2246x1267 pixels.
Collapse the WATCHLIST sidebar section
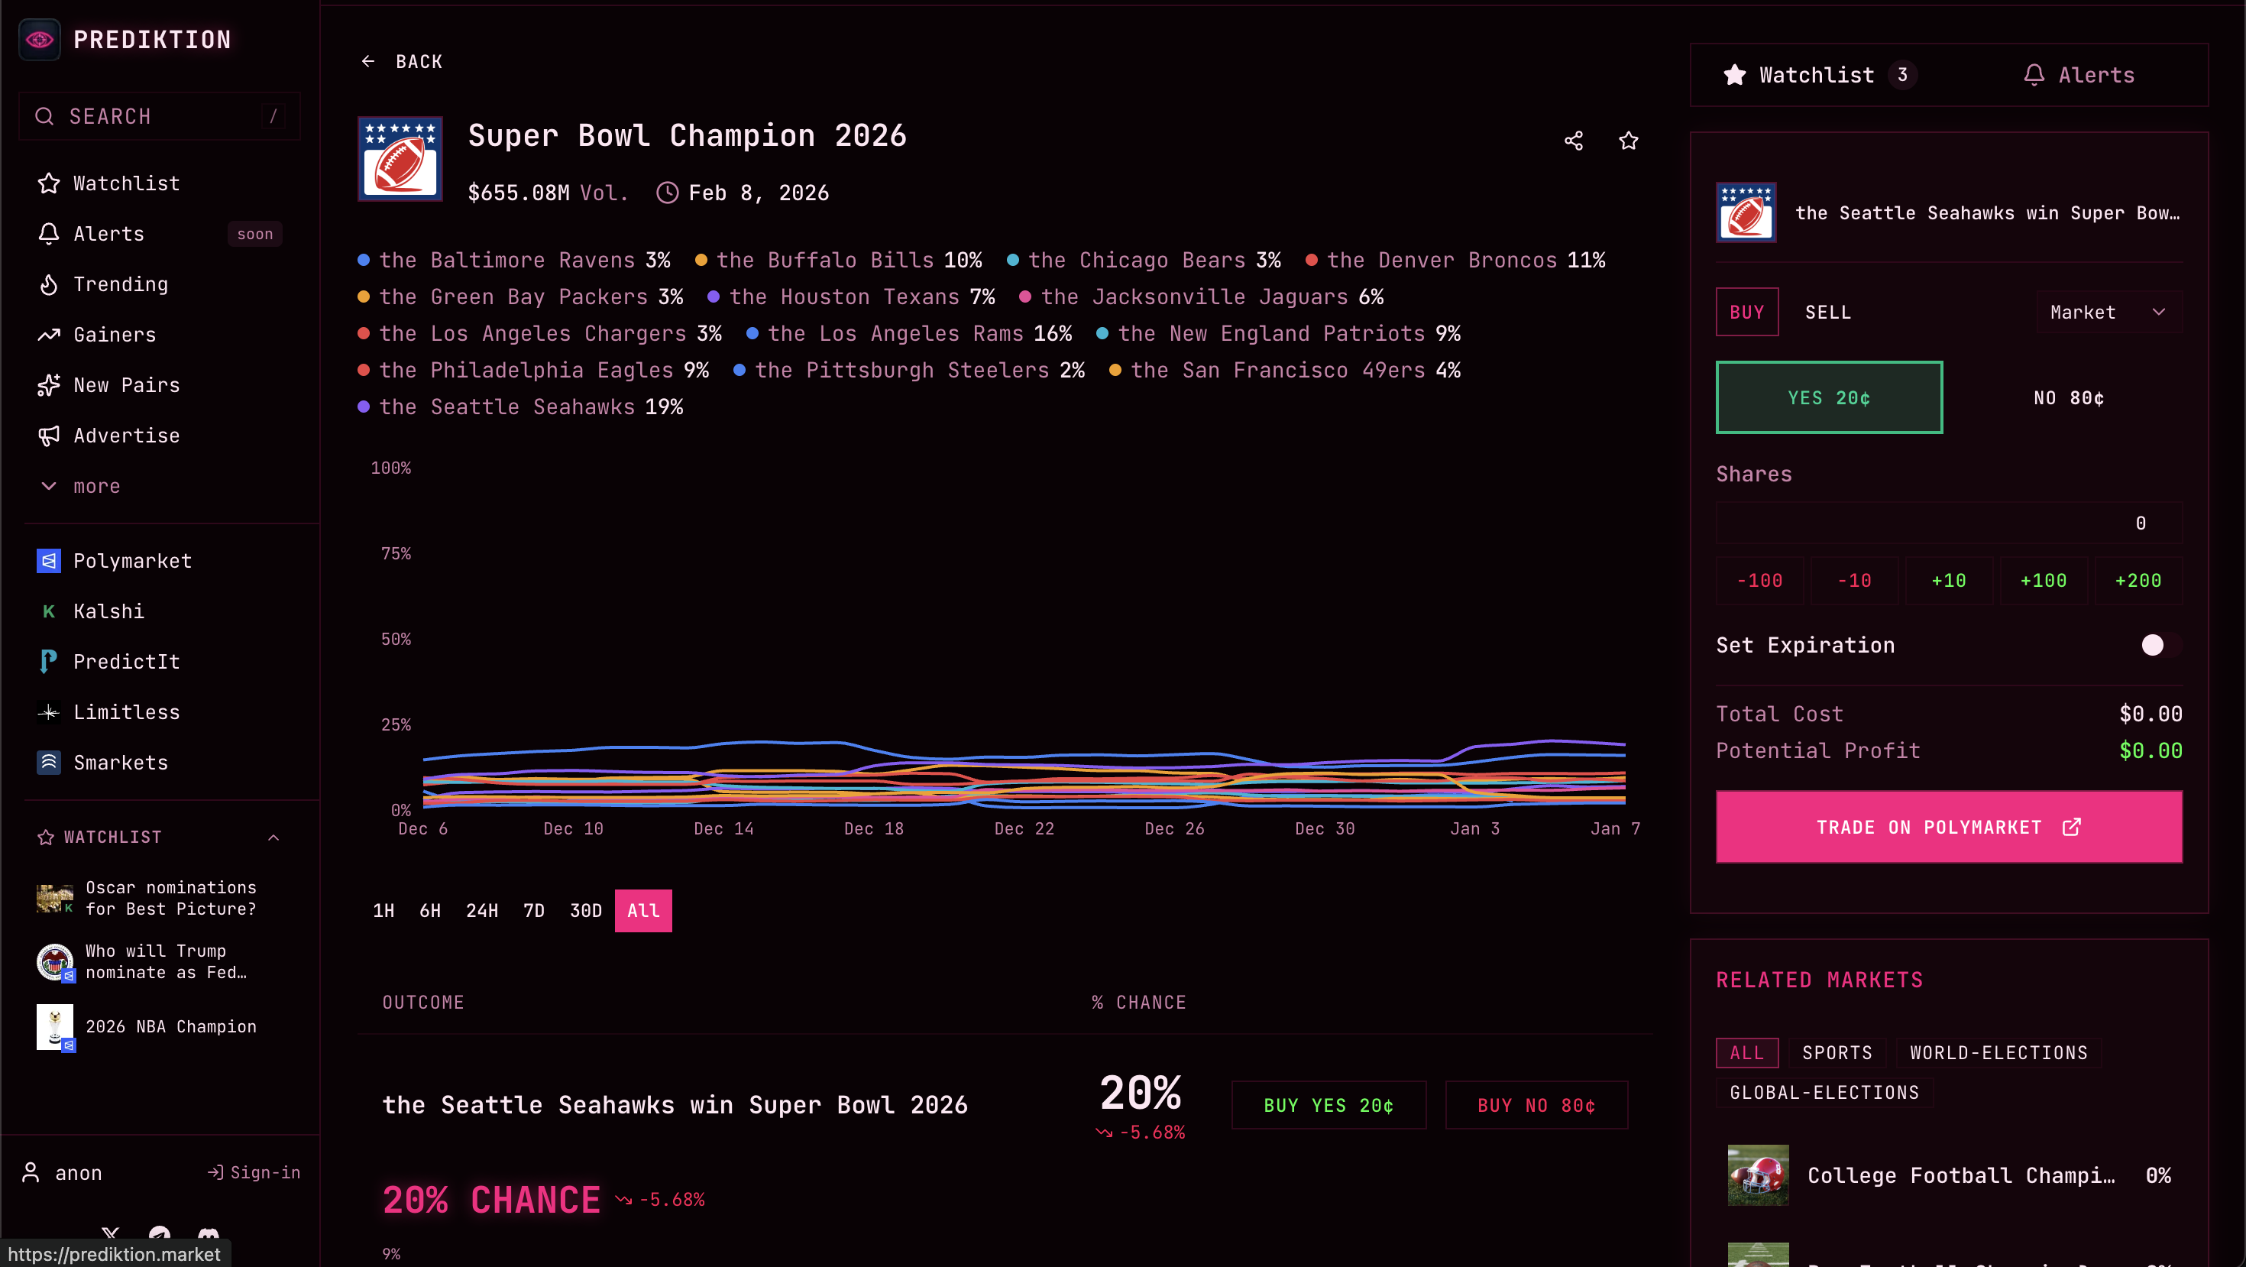(x=273, y=837)
